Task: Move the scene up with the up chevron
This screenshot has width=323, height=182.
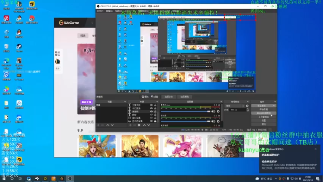Action: point(108,125)
